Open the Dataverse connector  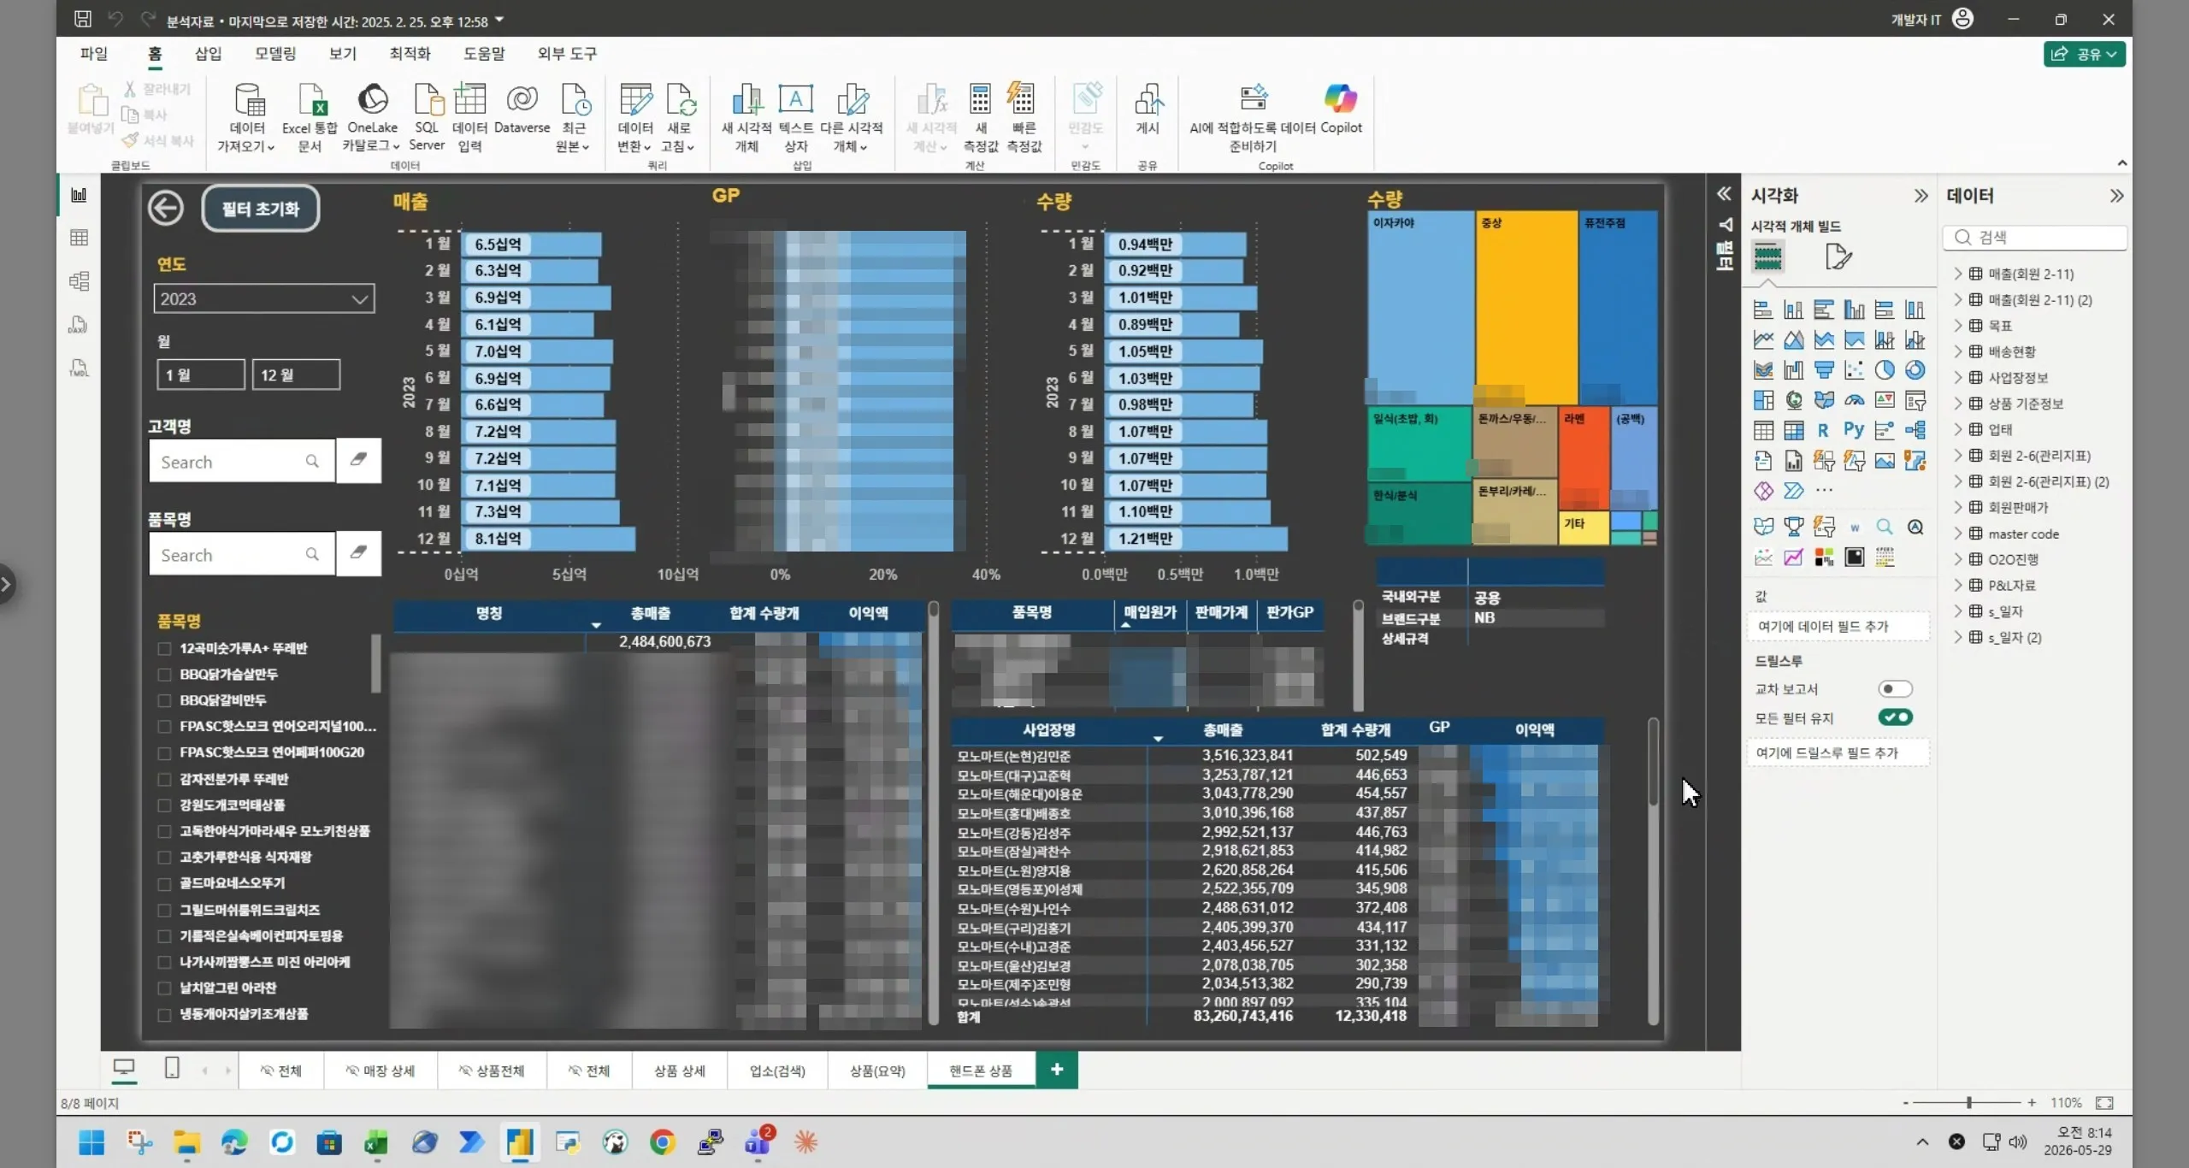click(x=522, y=109)
